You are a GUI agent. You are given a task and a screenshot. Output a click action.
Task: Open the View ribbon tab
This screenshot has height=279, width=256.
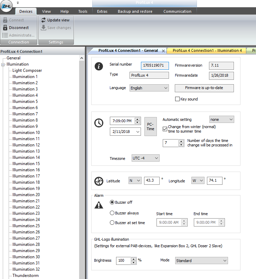point(46,11)
